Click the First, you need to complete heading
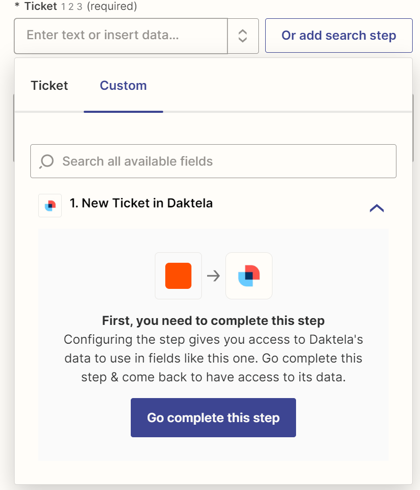 (x=213, y=320)
